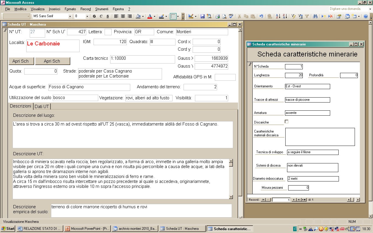Viewport: 373px width, 233px height.
Task: Expand the line color dropdown arrow
Action: tap(166, 16)
